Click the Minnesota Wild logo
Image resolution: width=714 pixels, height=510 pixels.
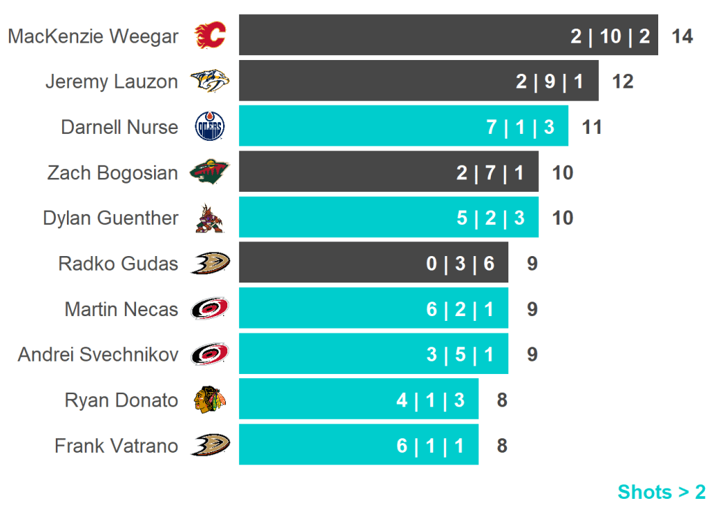[210, 172]
